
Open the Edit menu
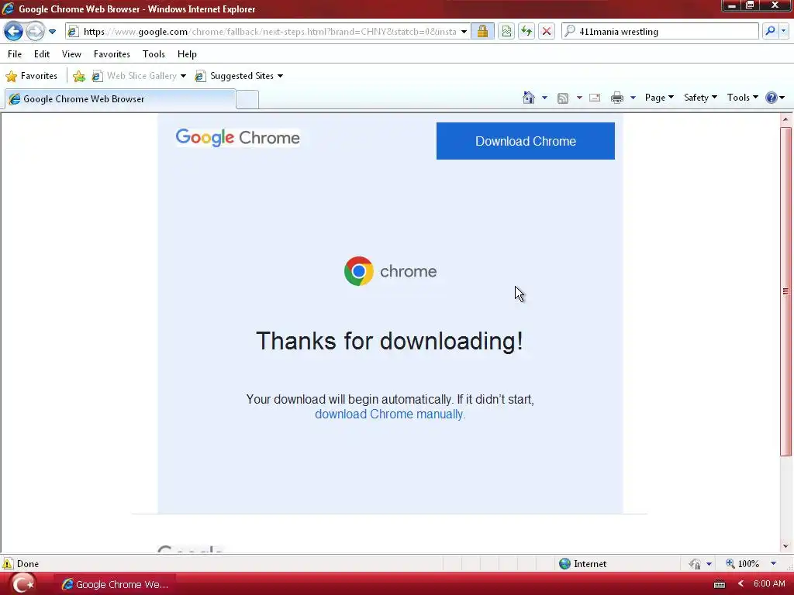click(42, 54)
